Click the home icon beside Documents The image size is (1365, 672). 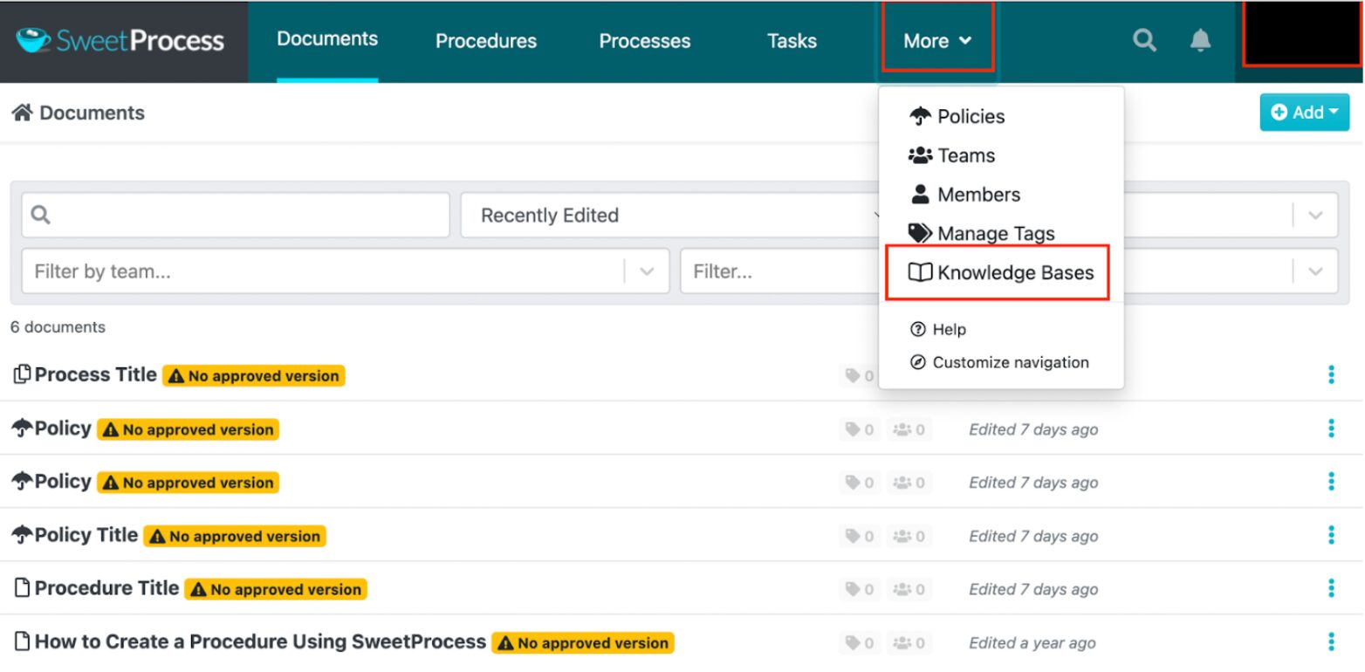click(x=22, y=113)
